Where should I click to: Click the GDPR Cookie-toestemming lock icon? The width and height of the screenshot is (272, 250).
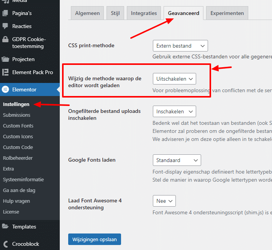coord(5,40)
